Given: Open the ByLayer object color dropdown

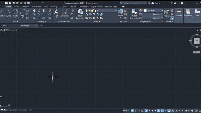Looking at the screenshot, I should pyautogui.click(x=153, y=11).
